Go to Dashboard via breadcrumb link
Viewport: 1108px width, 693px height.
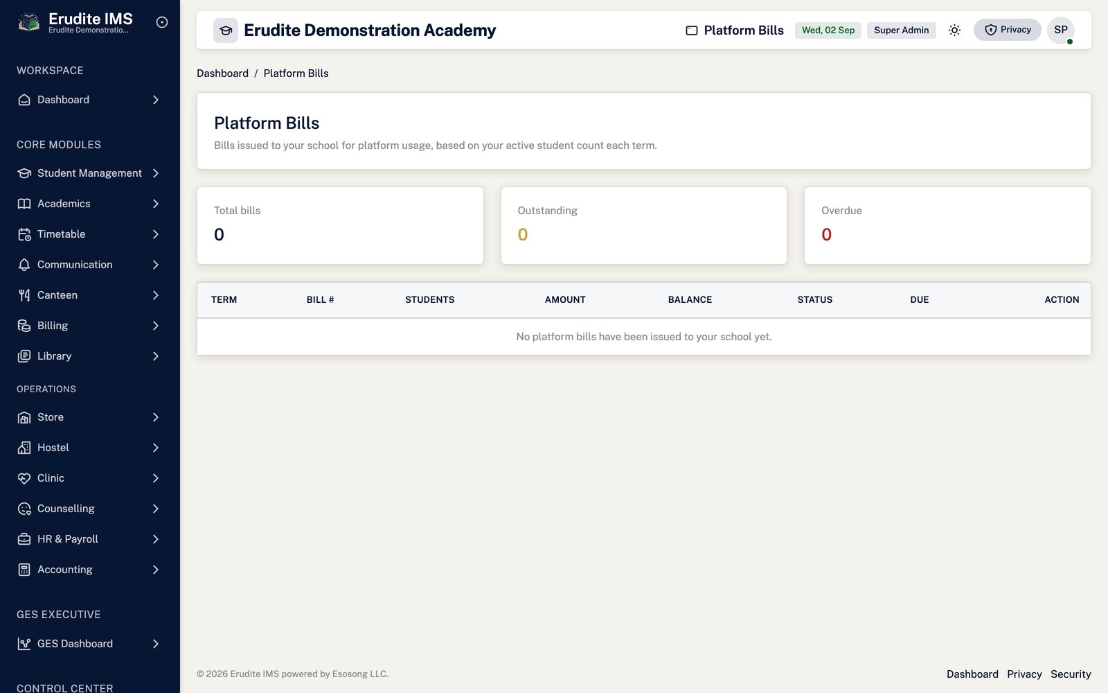222,73
